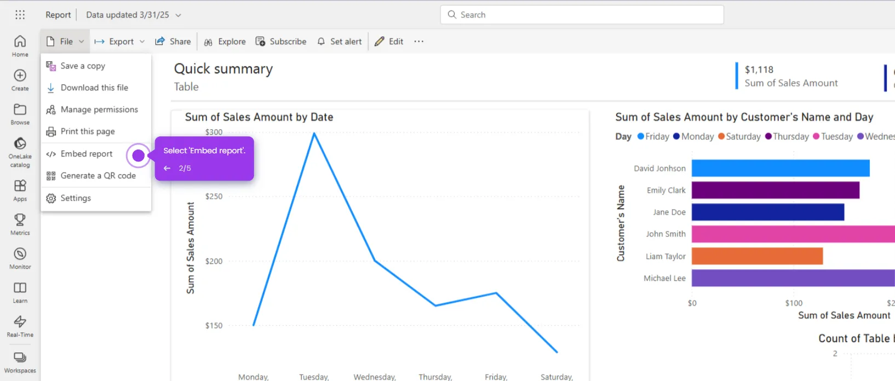Click the Save a copy icon
The height and width of the screenshot is (381, 895).
pos(51,66)
